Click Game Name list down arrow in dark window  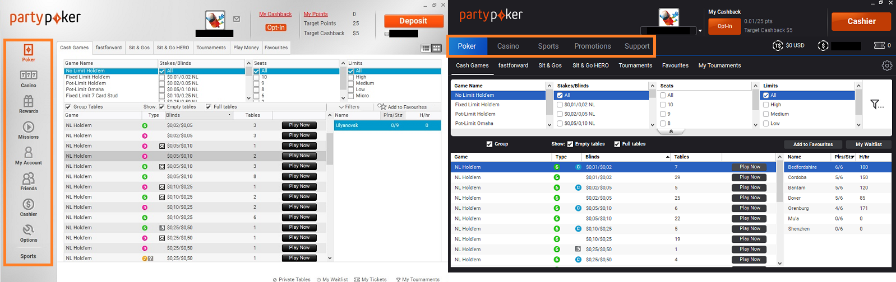click(549, 124)
